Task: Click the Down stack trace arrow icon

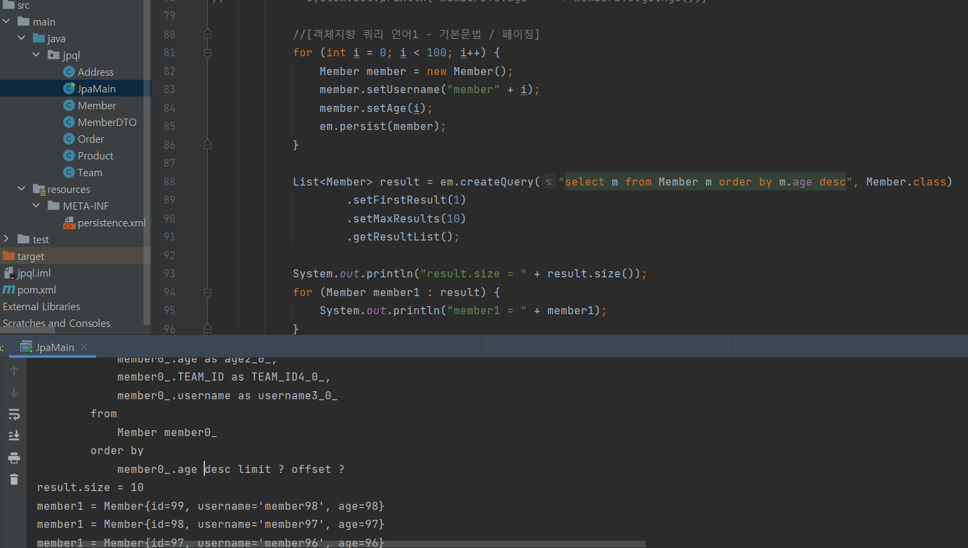Action: 13,392
